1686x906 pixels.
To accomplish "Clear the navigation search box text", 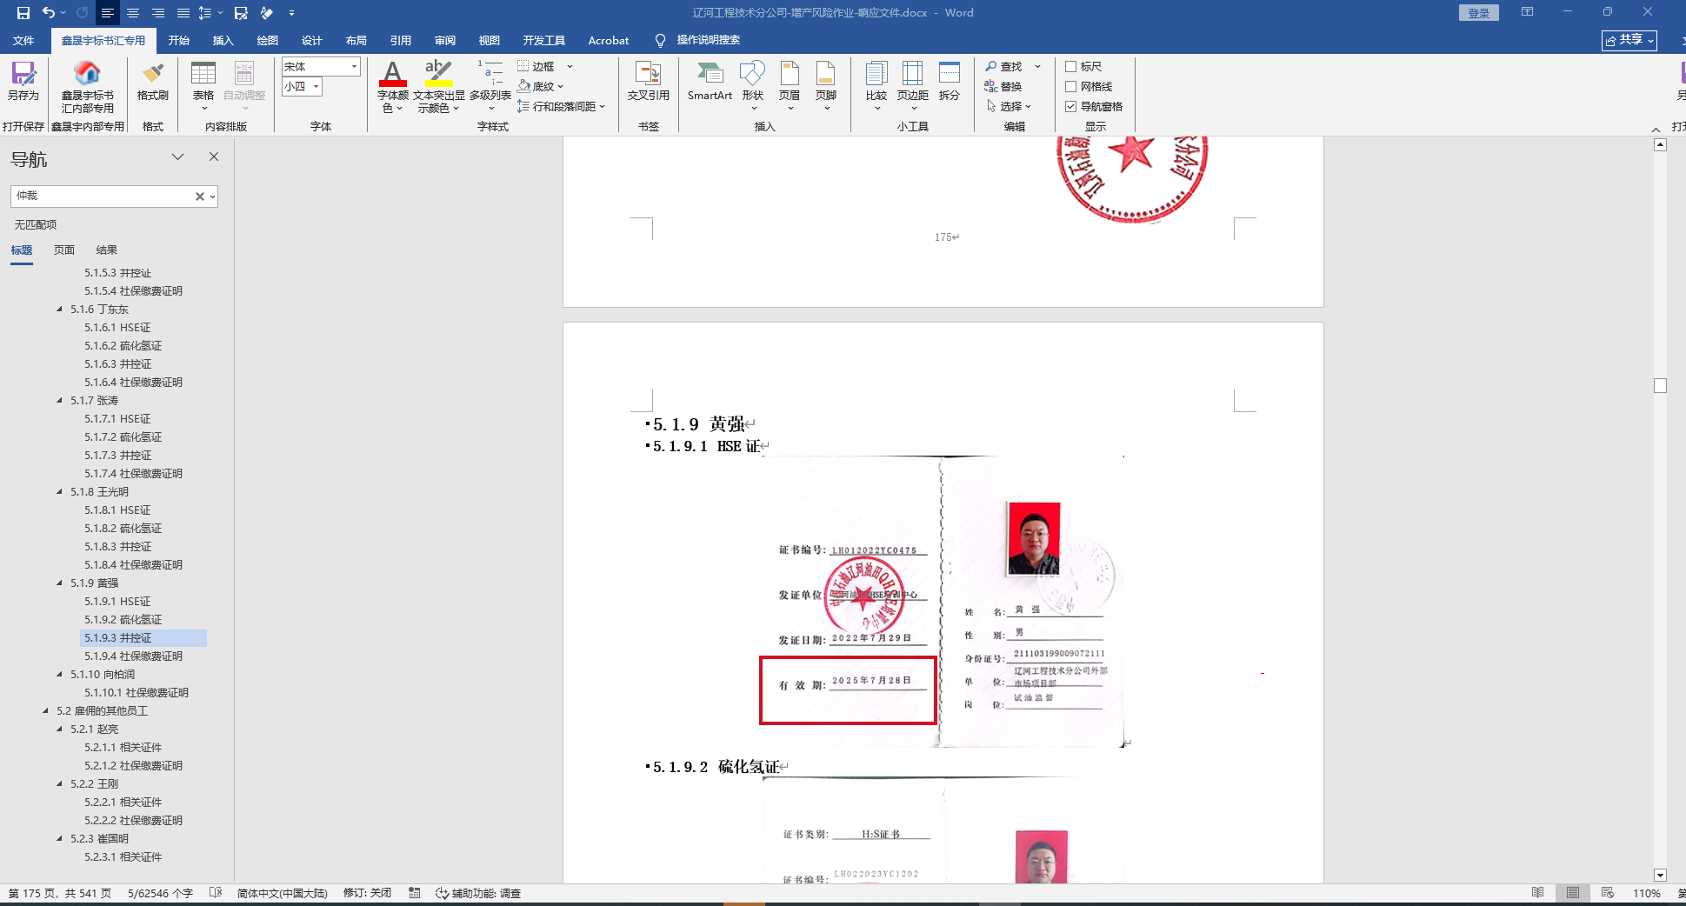I will [x=199, y=197].
